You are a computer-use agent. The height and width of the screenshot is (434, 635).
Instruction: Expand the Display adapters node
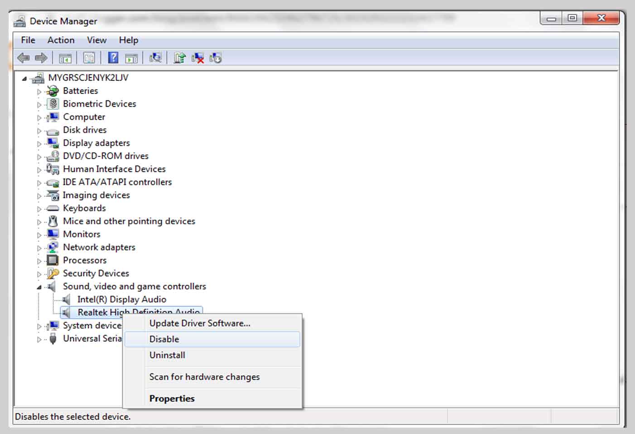coord(39,144)
